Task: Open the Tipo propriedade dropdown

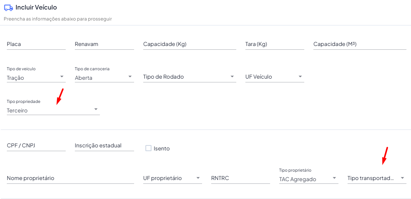Action: click(x=53, y=110)
